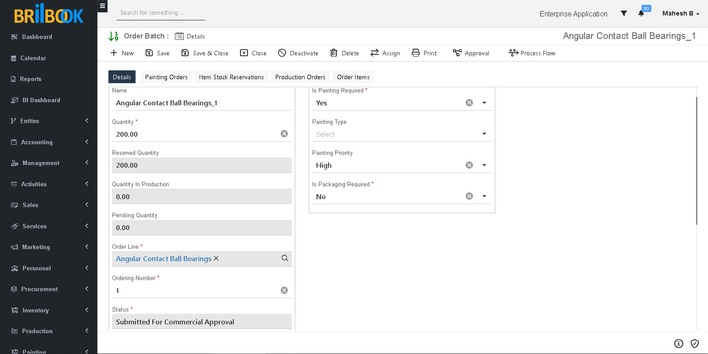Open the Process Flow diagram
This screenshot has width=708, height=354.
(532, 53)
